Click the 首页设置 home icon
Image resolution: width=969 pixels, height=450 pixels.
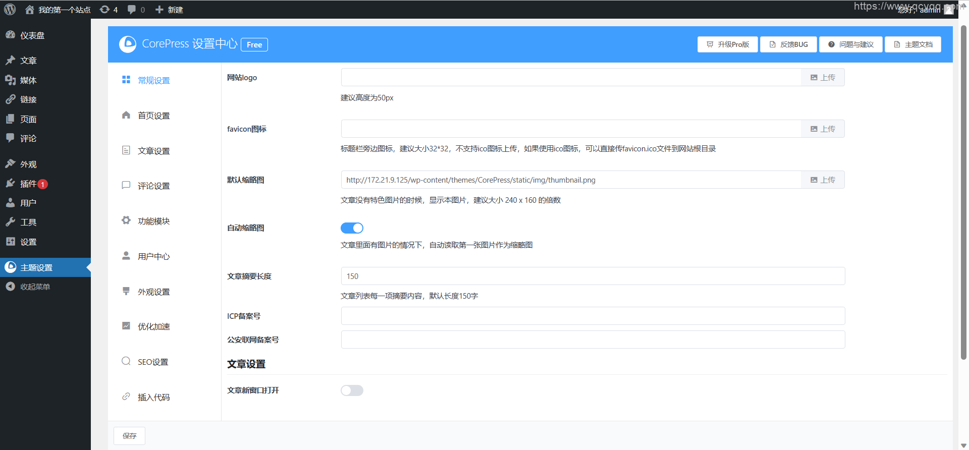point(126,116)
